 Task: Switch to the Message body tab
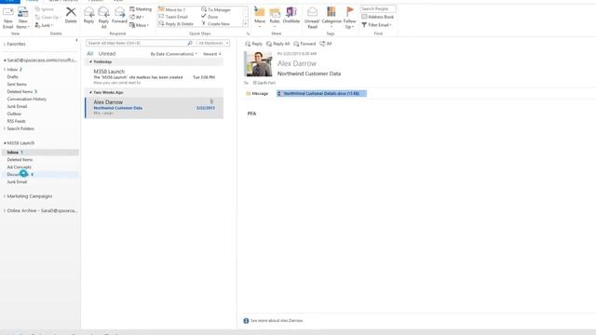257,93
